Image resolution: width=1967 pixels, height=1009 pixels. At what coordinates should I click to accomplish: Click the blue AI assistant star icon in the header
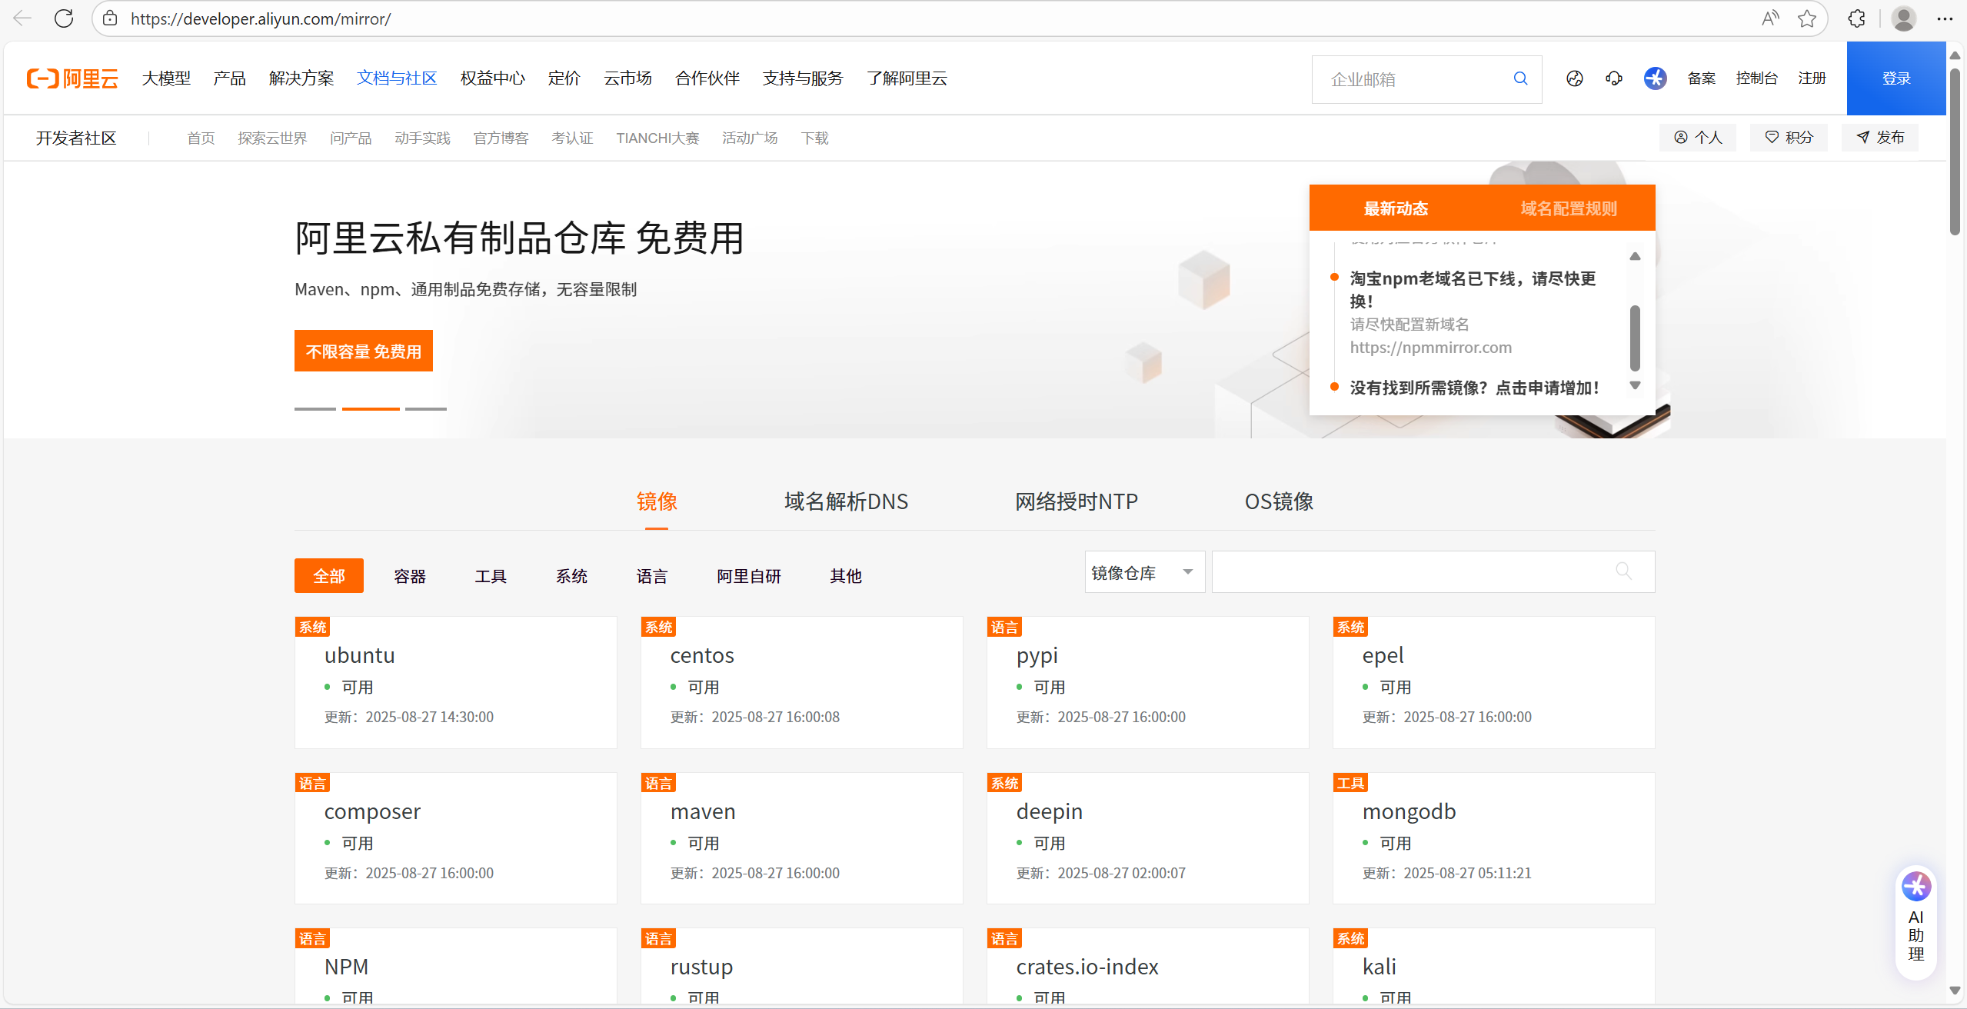click(1655, 78)
